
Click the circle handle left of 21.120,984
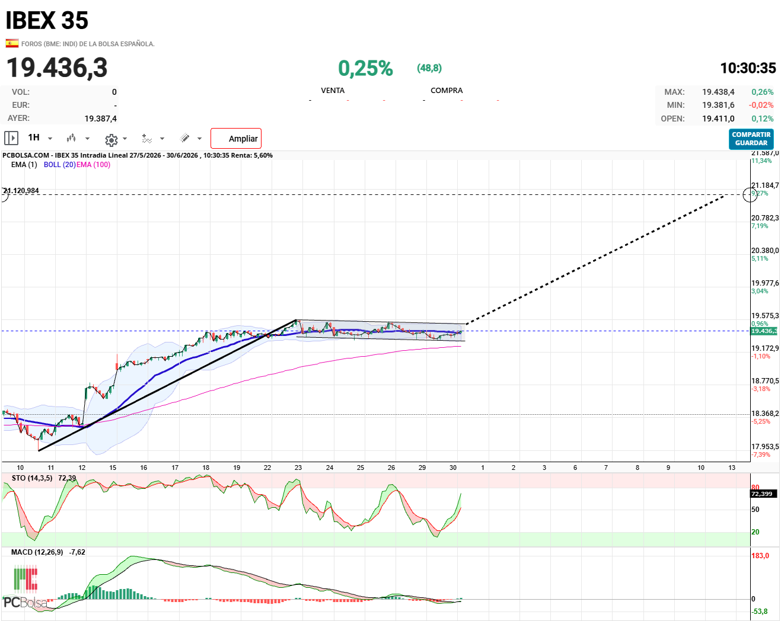pyautogui.click(x=4, y=194)
